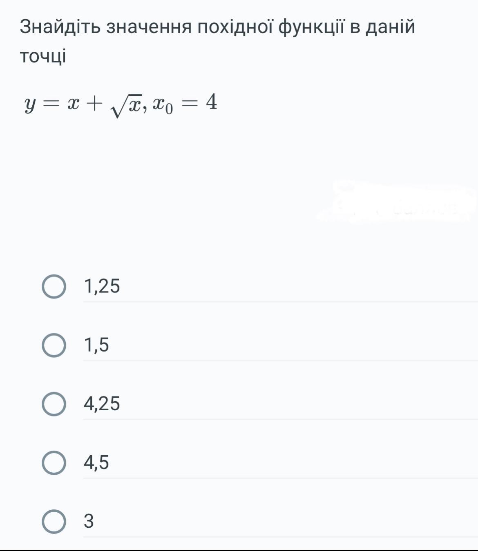This screenshot has height=551, width=478.
Task: Choose the 1,5 radio button
Action: tap(54, 345)
